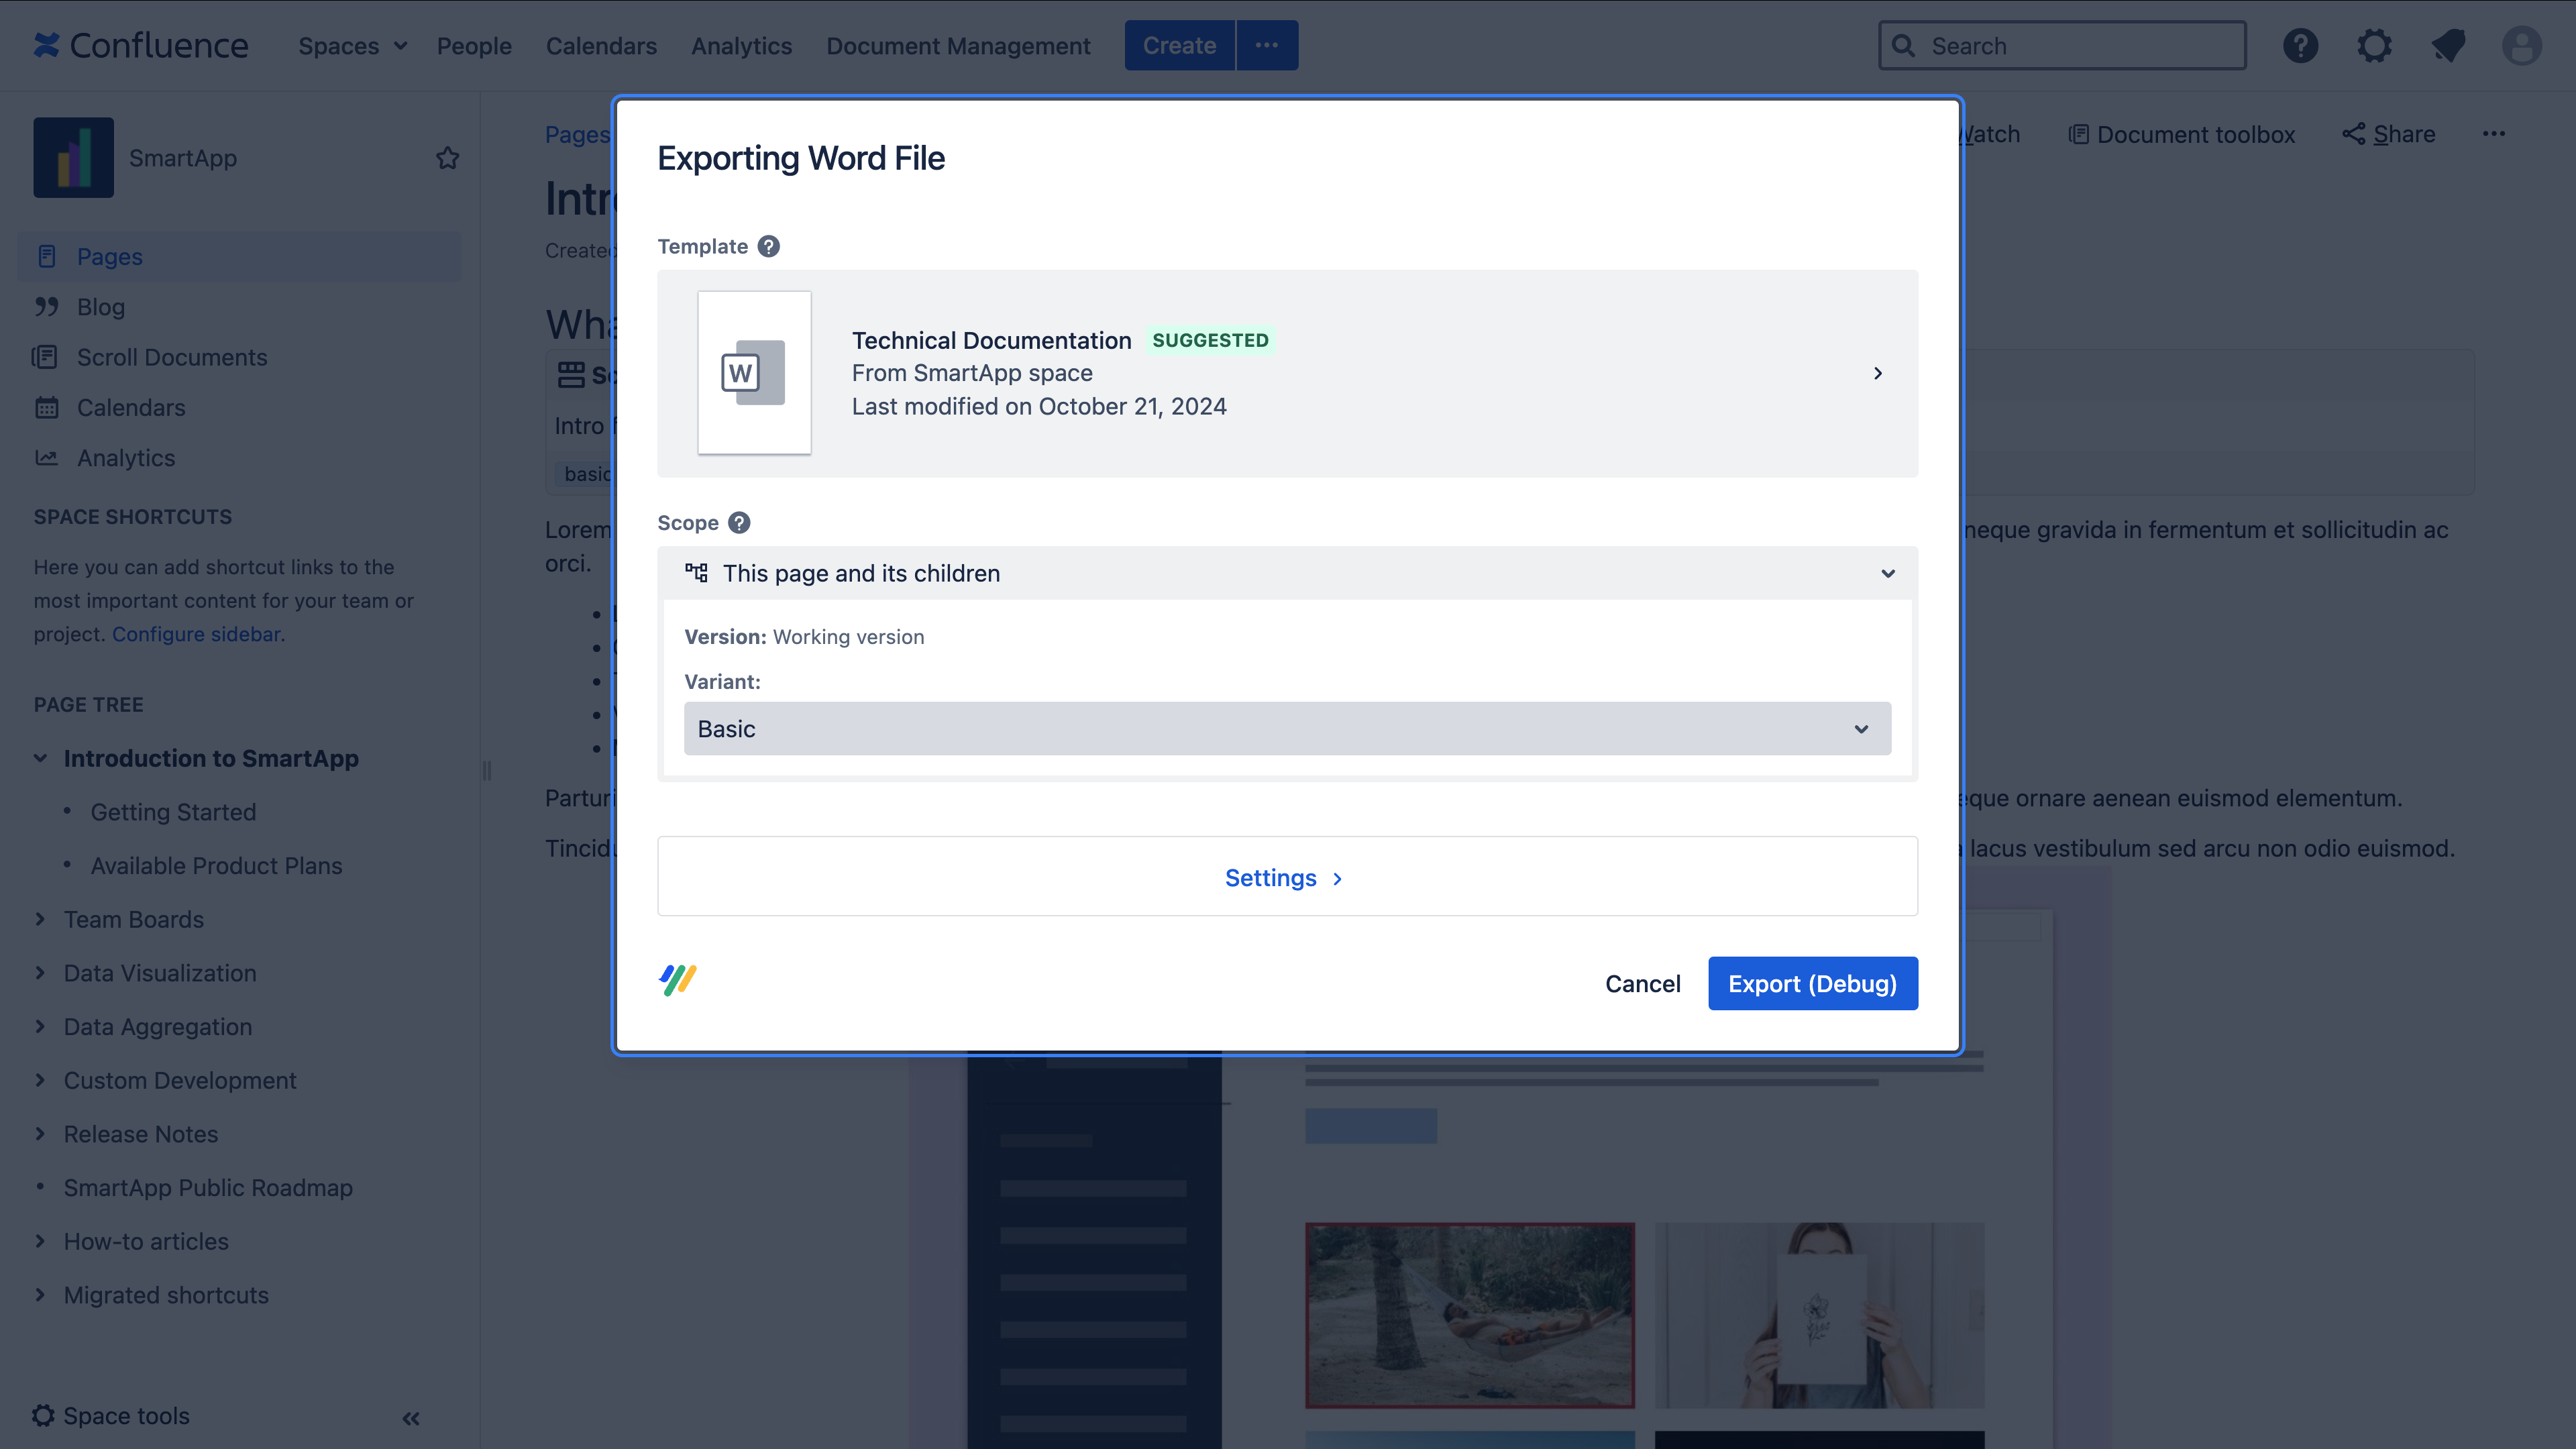This screenshot has height=1449, width=2576.
Task: Click the Template help question mark icon
Action: coord(768,246)
